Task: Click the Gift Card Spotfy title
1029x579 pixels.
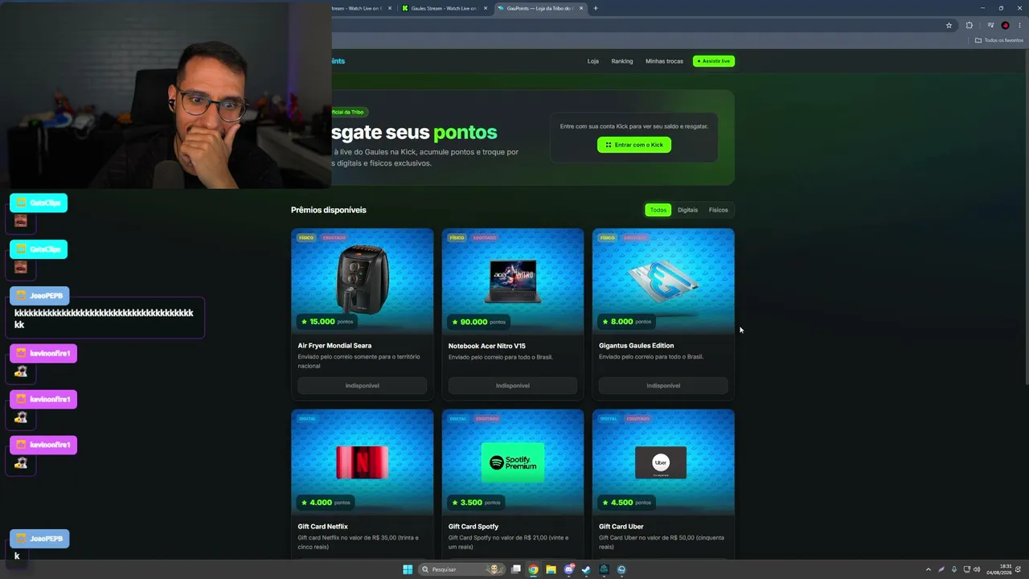Action: click(x=474, y=527)
